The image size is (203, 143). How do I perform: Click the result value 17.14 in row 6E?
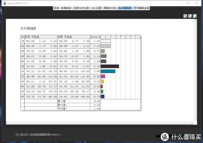coord(63,66)
